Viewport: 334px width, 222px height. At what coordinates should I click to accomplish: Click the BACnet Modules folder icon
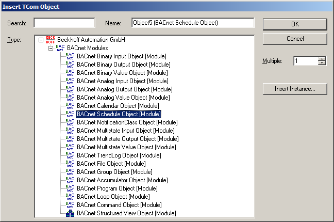60,48
